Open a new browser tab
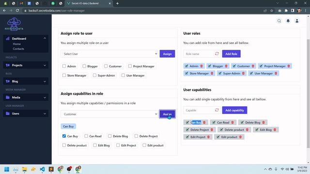Screen dimensions: 310x174 tap(117, 3)
